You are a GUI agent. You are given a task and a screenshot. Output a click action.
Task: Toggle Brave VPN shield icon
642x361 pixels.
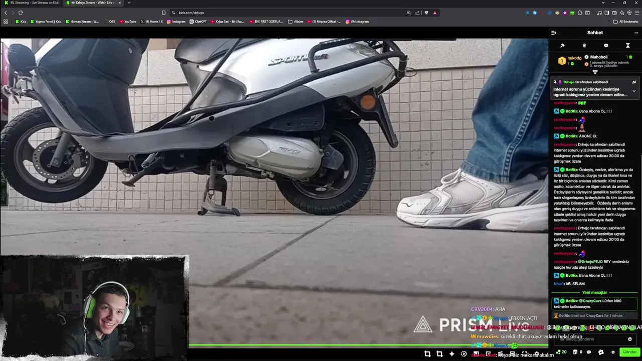point(629,13)
